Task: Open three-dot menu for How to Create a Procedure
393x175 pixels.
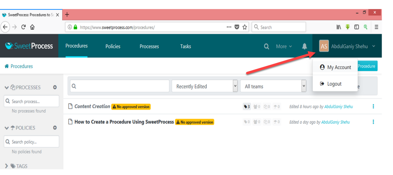Action: pyautogui.click(x=373, y=122)
